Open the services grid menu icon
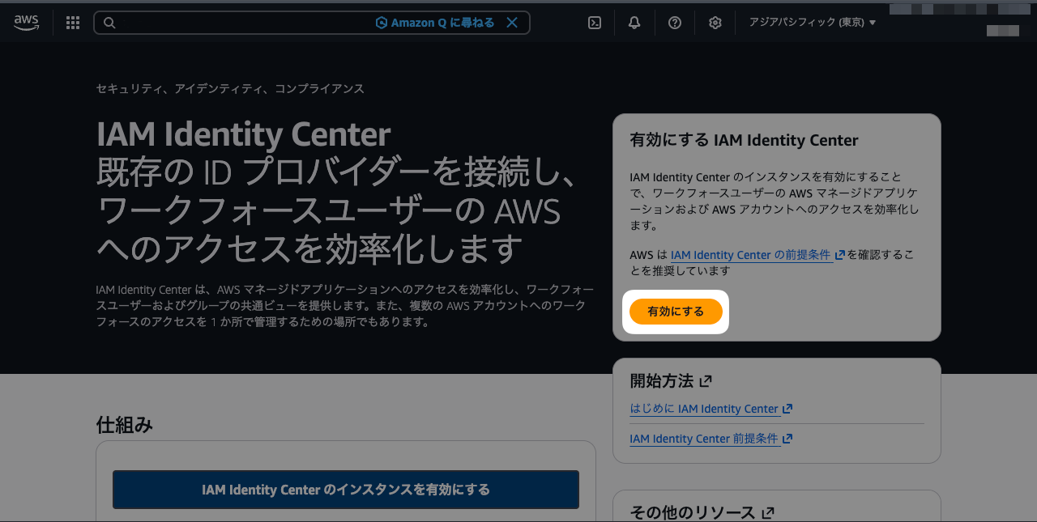The image size is (1037, 522). (x=73, y=23)
